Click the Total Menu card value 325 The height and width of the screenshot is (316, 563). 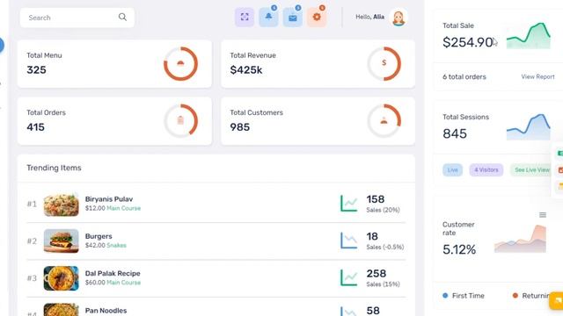click(x=36, y=70)
